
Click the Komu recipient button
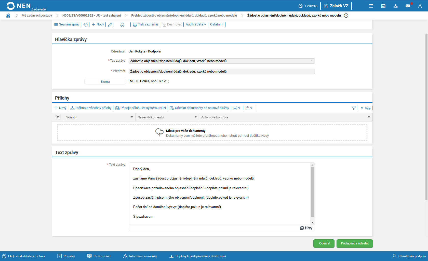[x=105, y=81]
